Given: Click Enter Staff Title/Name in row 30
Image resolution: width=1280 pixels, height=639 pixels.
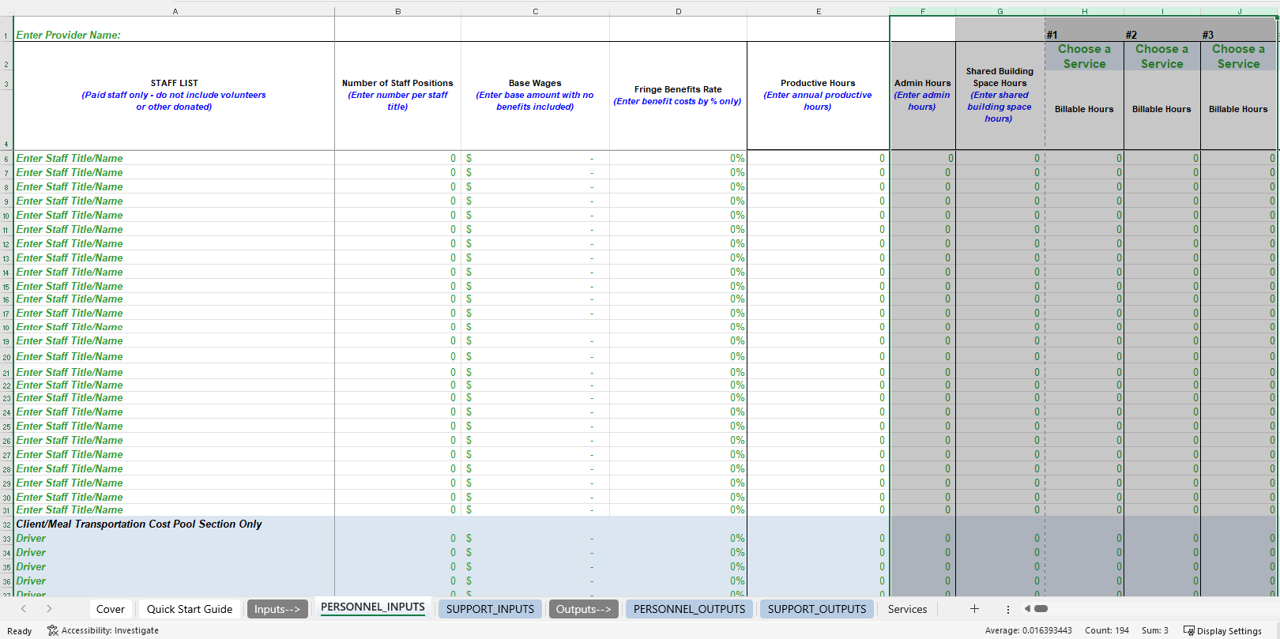Looking at the screenshot, I should coord(175,497).
